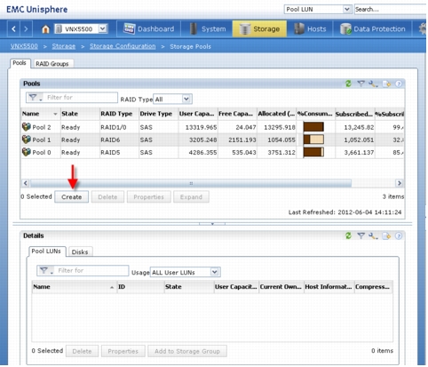Open the filter options icon in the Pools filter box

pyautogui.click(x=35, y=98)
